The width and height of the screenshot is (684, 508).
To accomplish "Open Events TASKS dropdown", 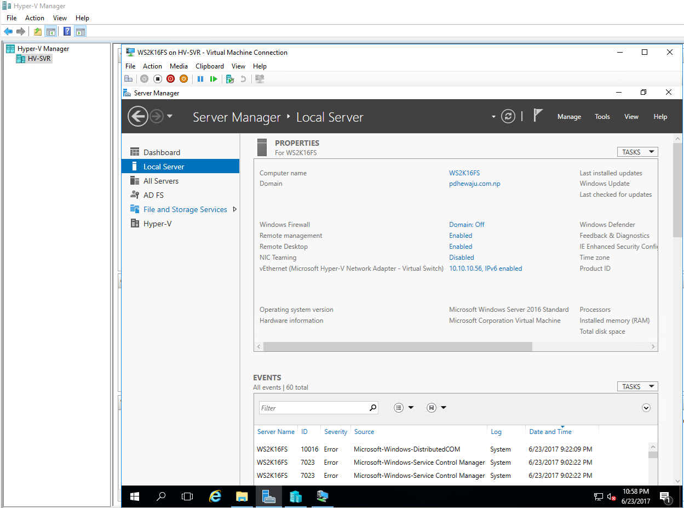I will coord(637,386).
